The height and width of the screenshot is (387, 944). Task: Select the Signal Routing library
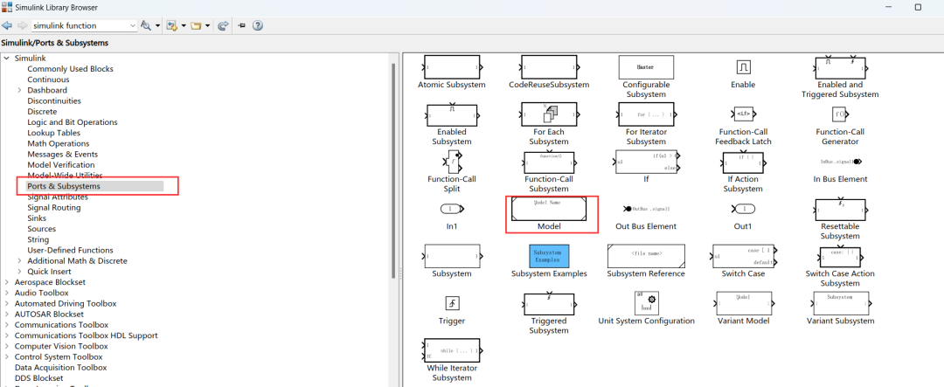click(53, 208)
